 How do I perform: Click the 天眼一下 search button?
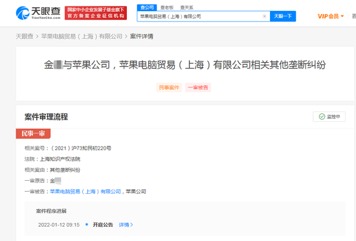pyautogui.click(x=283, y=16)
